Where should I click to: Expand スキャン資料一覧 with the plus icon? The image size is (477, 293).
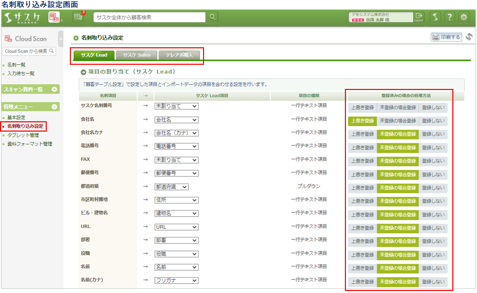[54, 89]
